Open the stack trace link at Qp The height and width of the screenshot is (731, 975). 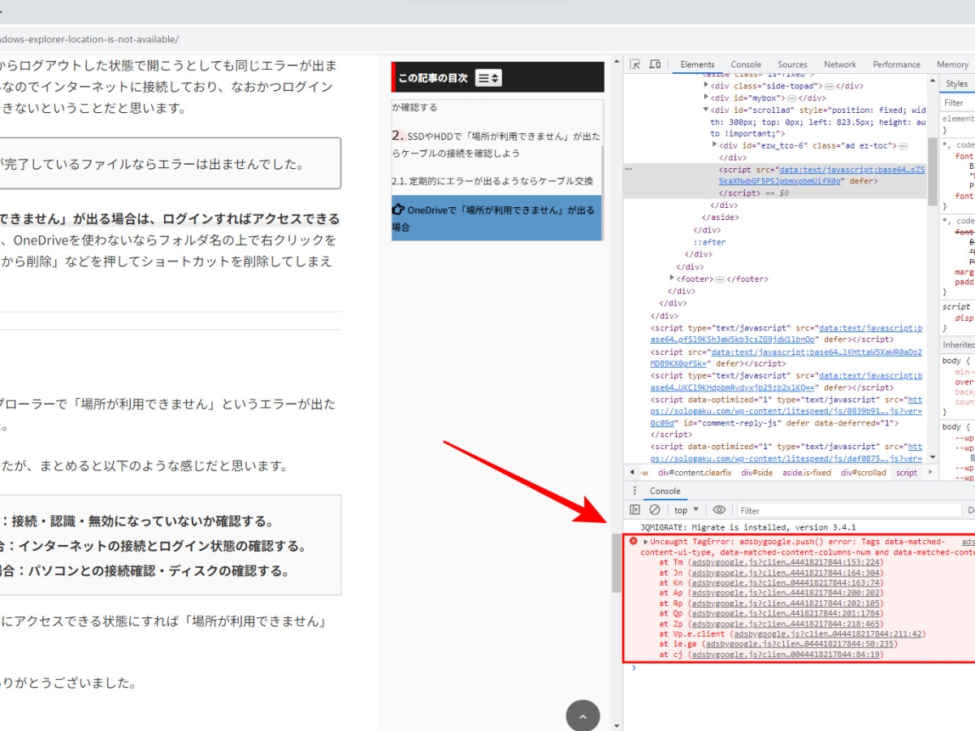pyautogui.click(x=786, y=613)
